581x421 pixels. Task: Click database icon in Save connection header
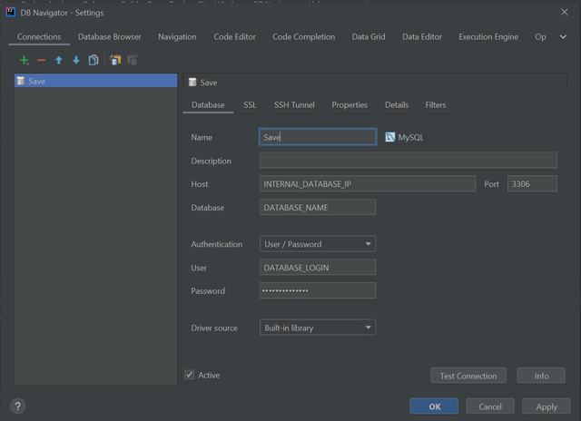[x=192, y=83]
